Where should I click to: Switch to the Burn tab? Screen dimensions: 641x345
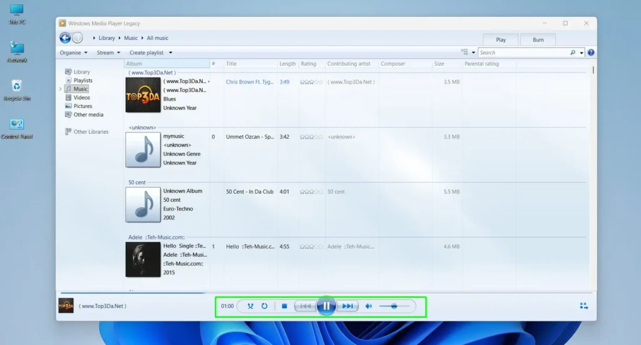point(538,39)
